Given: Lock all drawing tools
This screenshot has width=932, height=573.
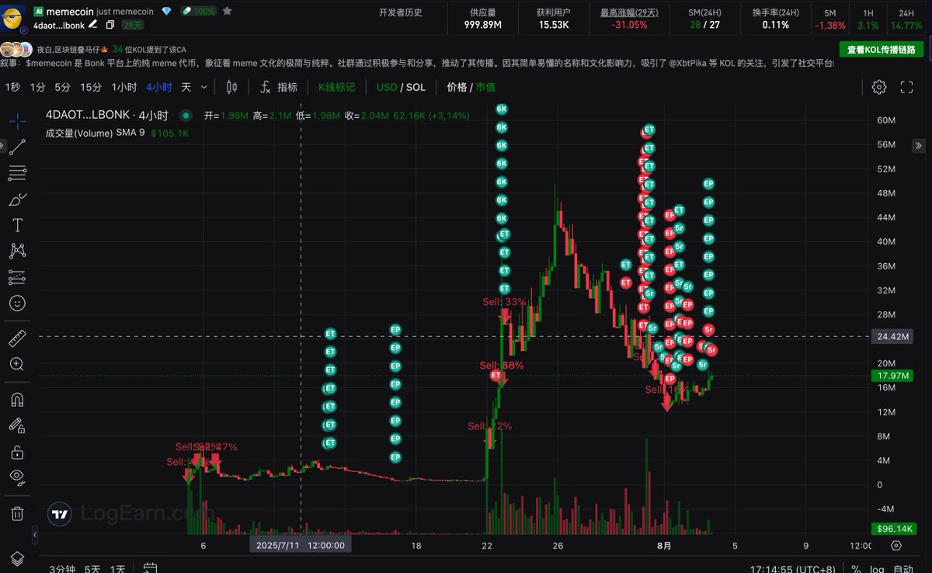Looking at the screenshot, I should (17, 451).
